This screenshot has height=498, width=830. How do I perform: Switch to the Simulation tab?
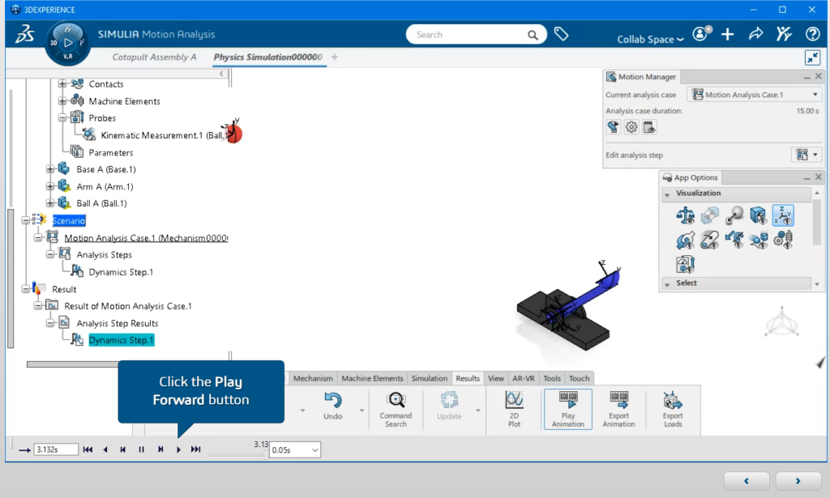(x=430, y=378)
